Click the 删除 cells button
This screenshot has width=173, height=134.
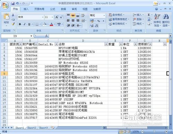pos(138,19)
